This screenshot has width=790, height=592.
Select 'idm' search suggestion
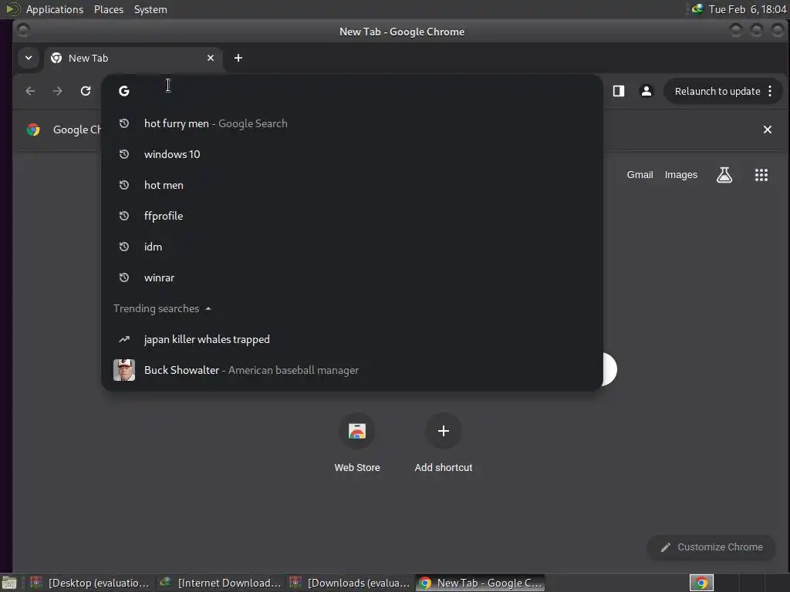click(x=352, y=247)
